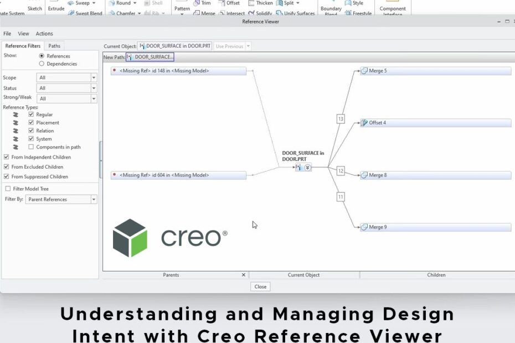Toggle From Excluded Children checkbox

click(6, 167)
